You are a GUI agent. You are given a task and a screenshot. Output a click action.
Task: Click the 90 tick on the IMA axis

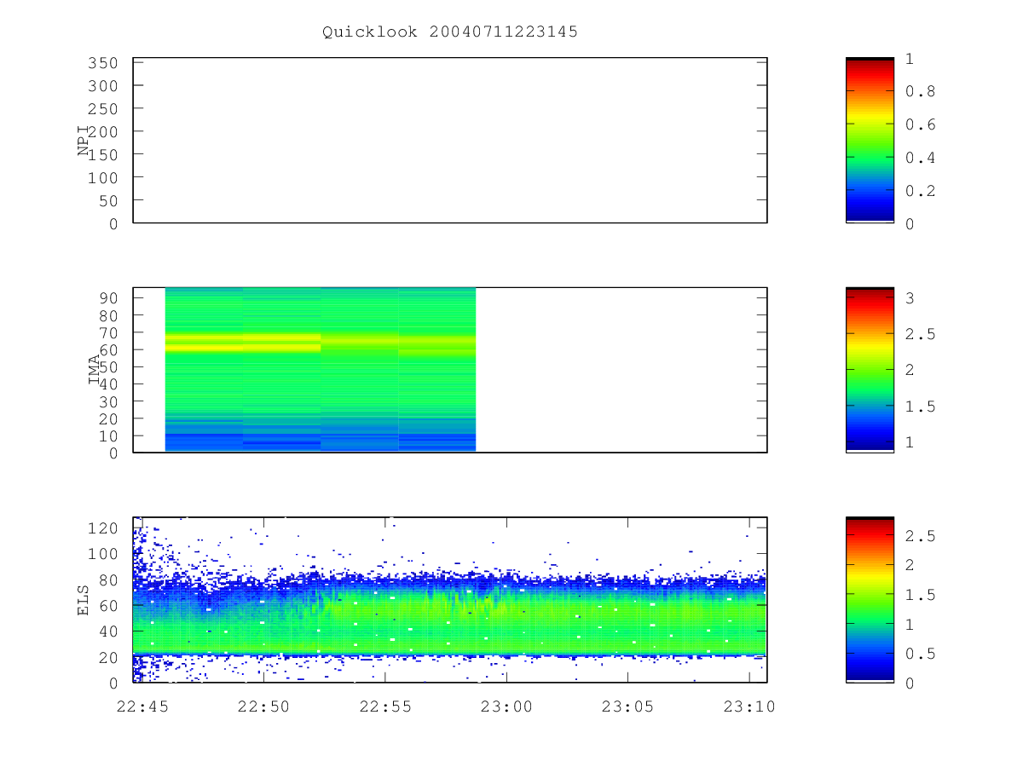108,297
